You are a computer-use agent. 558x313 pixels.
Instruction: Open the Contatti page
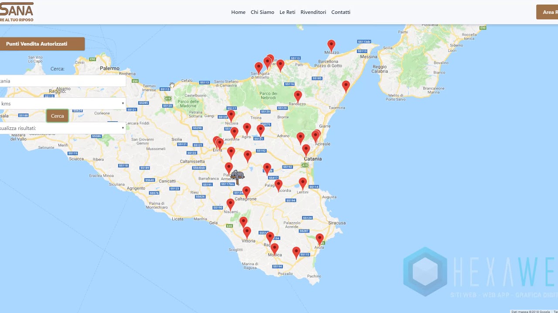click(340, 12)
